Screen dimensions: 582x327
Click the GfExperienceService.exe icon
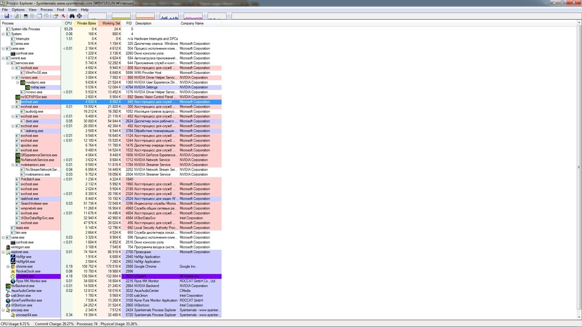tap(18, 155)
